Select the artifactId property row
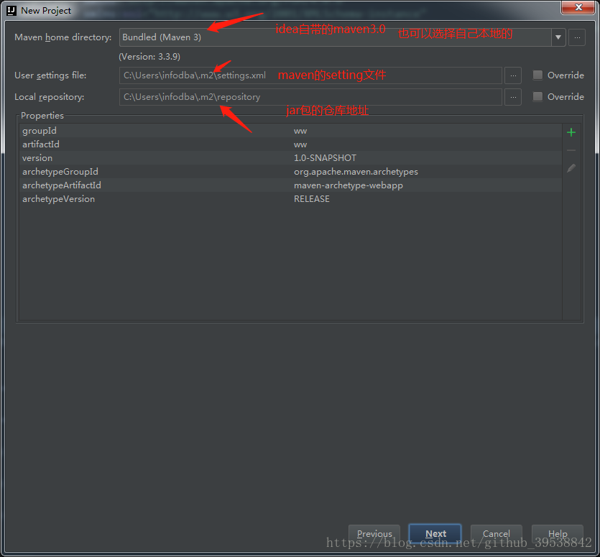 290,144
